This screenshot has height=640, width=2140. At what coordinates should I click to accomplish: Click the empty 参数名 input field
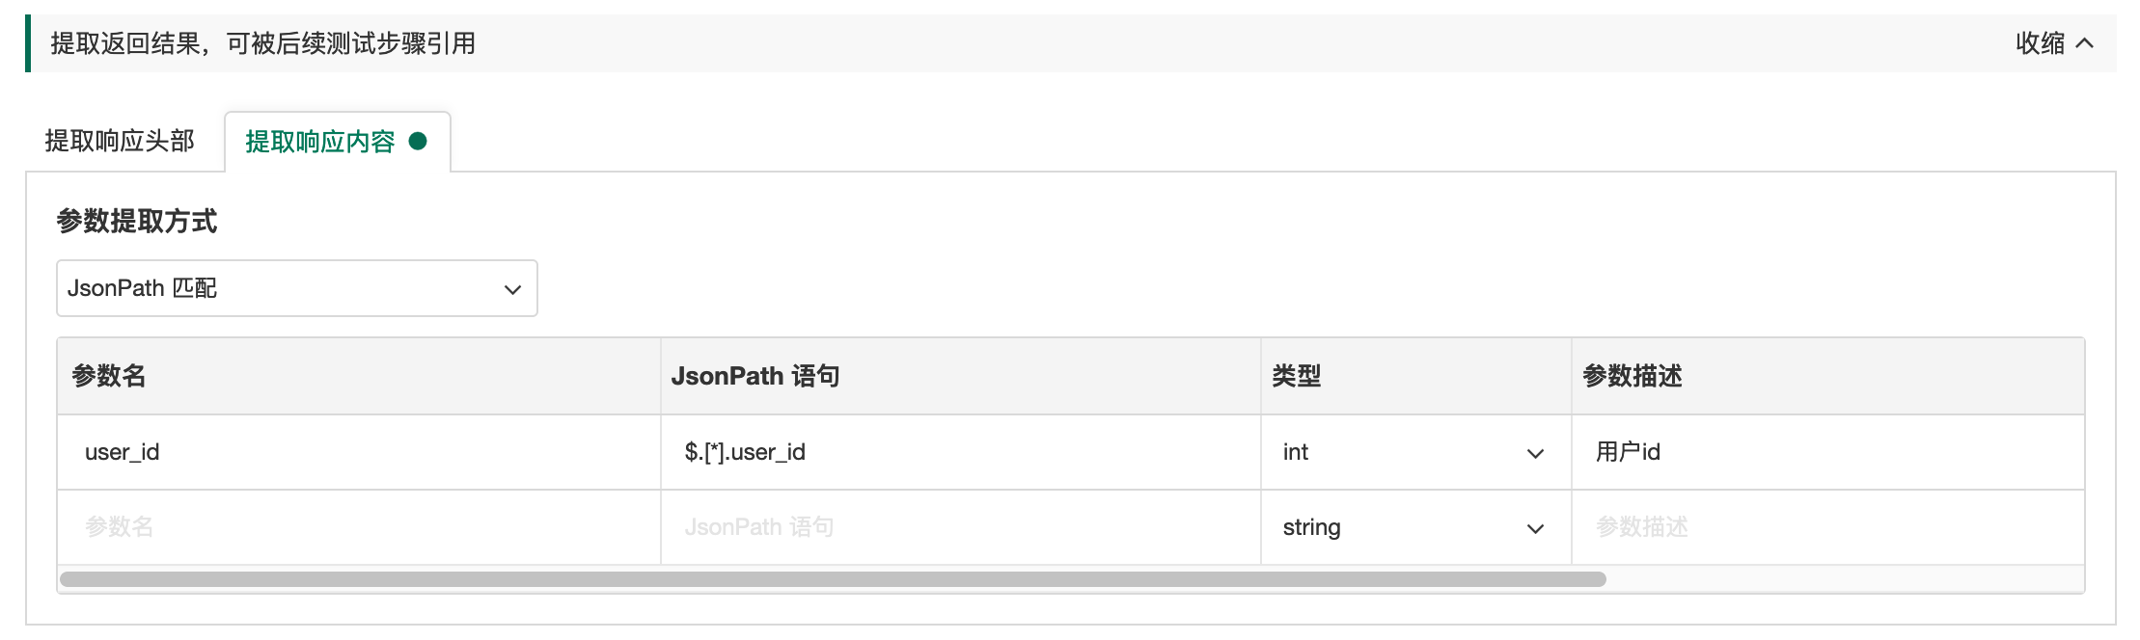(x=357, y=528)
